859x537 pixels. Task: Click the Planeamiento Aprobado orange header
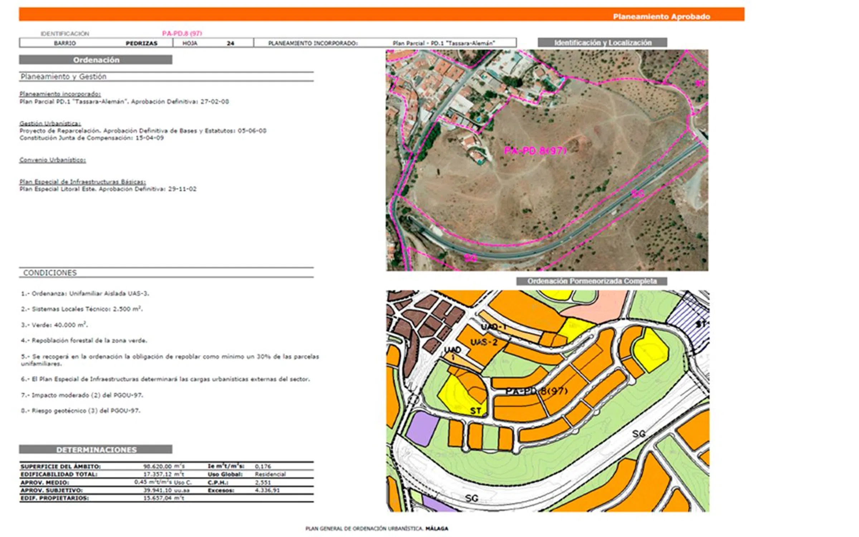(661, 16)
